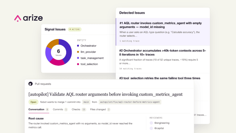Click the @engineering reviewer name
The width and height of the screenshot is (236, 133).
coord(162,123)
